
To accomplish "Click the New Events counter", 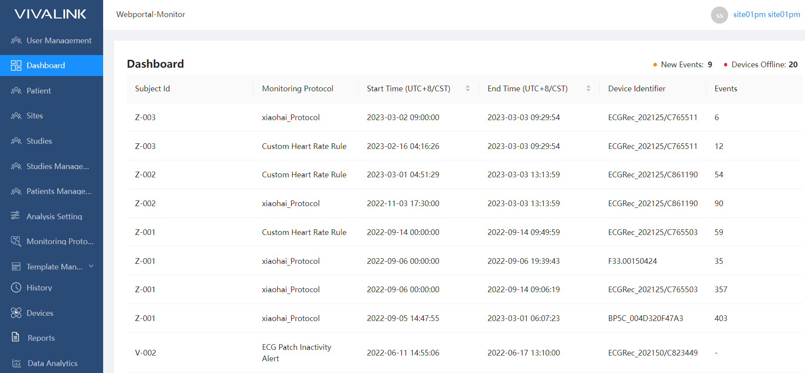I will 684,64.
